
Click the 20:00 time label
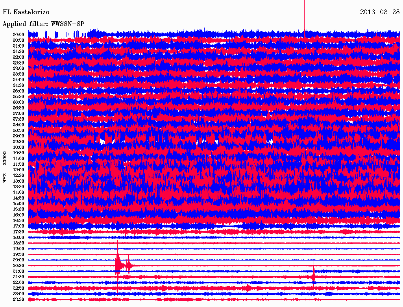coord(18,260)
